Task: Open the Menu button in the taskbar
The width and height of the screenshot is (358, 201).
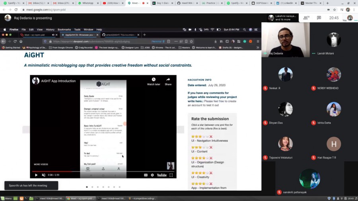Action: pos(6,198)
